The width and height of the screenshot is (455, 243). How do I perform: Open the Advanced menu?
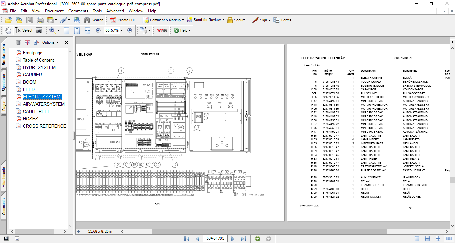(x=115, y=11)
